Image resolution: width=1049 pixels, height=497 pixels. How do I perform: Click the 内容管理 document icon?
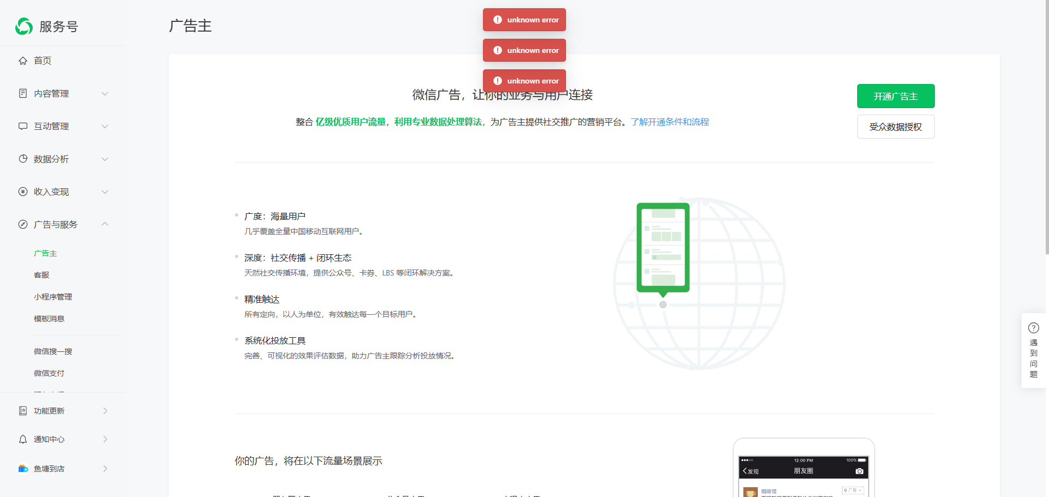click(23, 93)
